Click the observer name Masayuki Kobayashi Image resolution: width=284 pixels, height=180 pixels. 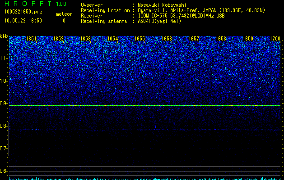point(162,5)
